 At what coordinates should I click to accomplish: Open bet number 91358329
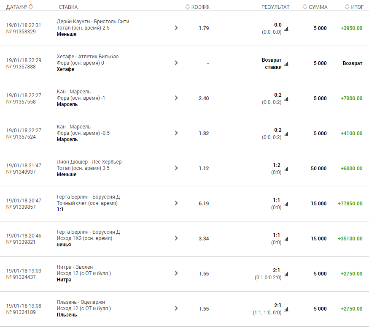[21, 32]
